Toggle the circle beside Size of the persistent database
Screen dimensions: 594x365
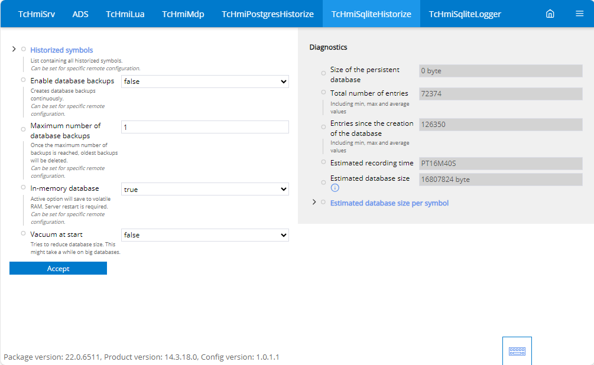pos(323,73)
